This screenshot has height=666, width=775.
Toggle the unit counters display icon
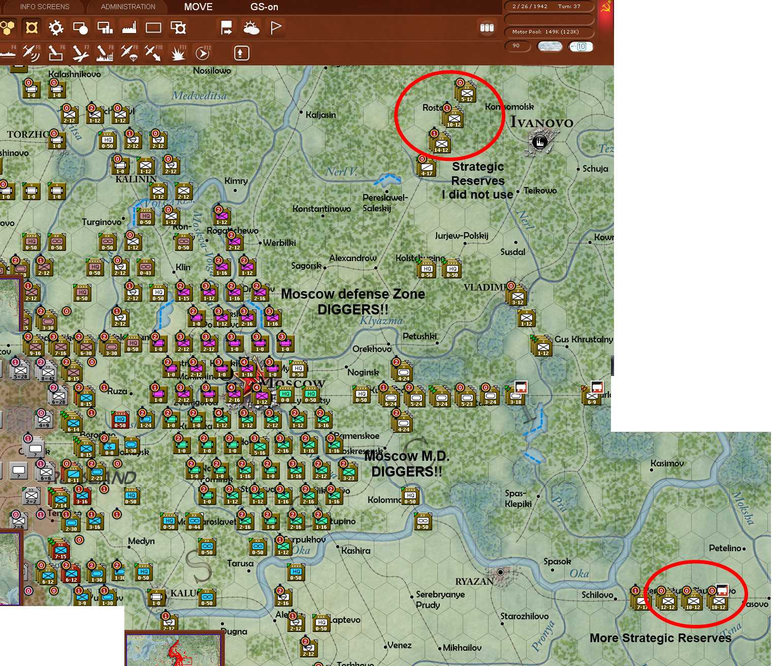(x=31, y=27)
